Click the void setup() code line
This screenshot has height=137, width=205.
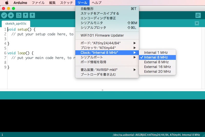pos(22,29)
